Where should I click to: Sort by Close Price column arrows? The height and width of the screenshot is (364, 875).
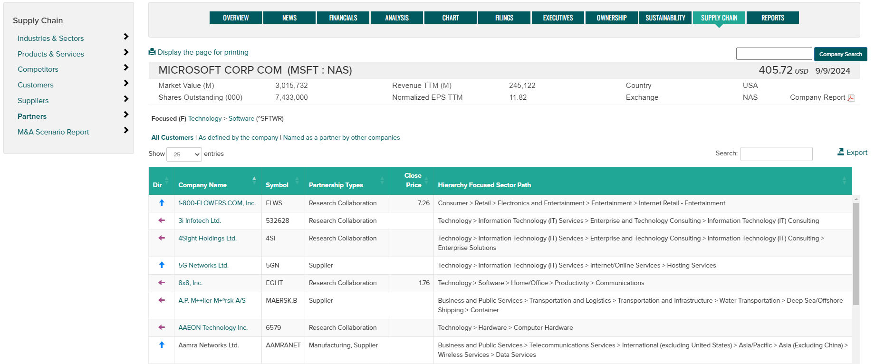(x=426, y=181)
